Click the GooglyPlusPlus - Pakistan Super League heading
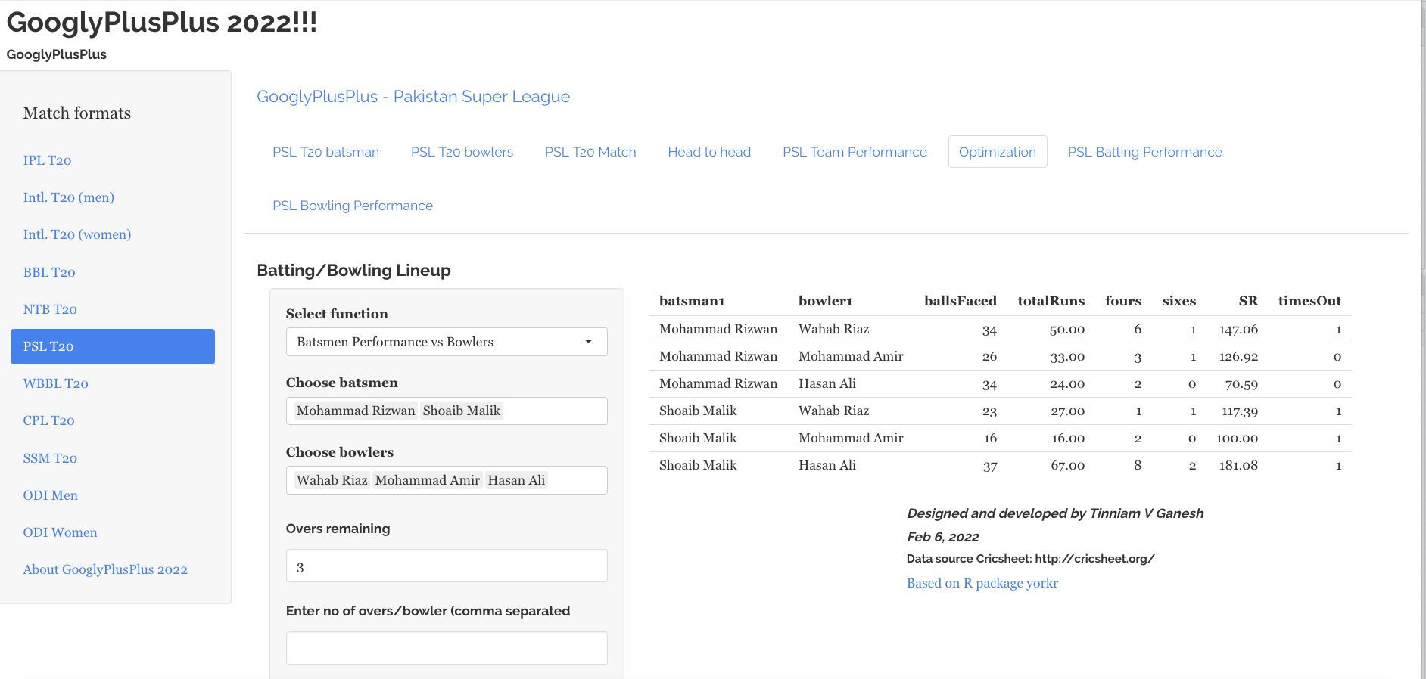The width and height of the screenshot is (1426, 679). [413, 97]
